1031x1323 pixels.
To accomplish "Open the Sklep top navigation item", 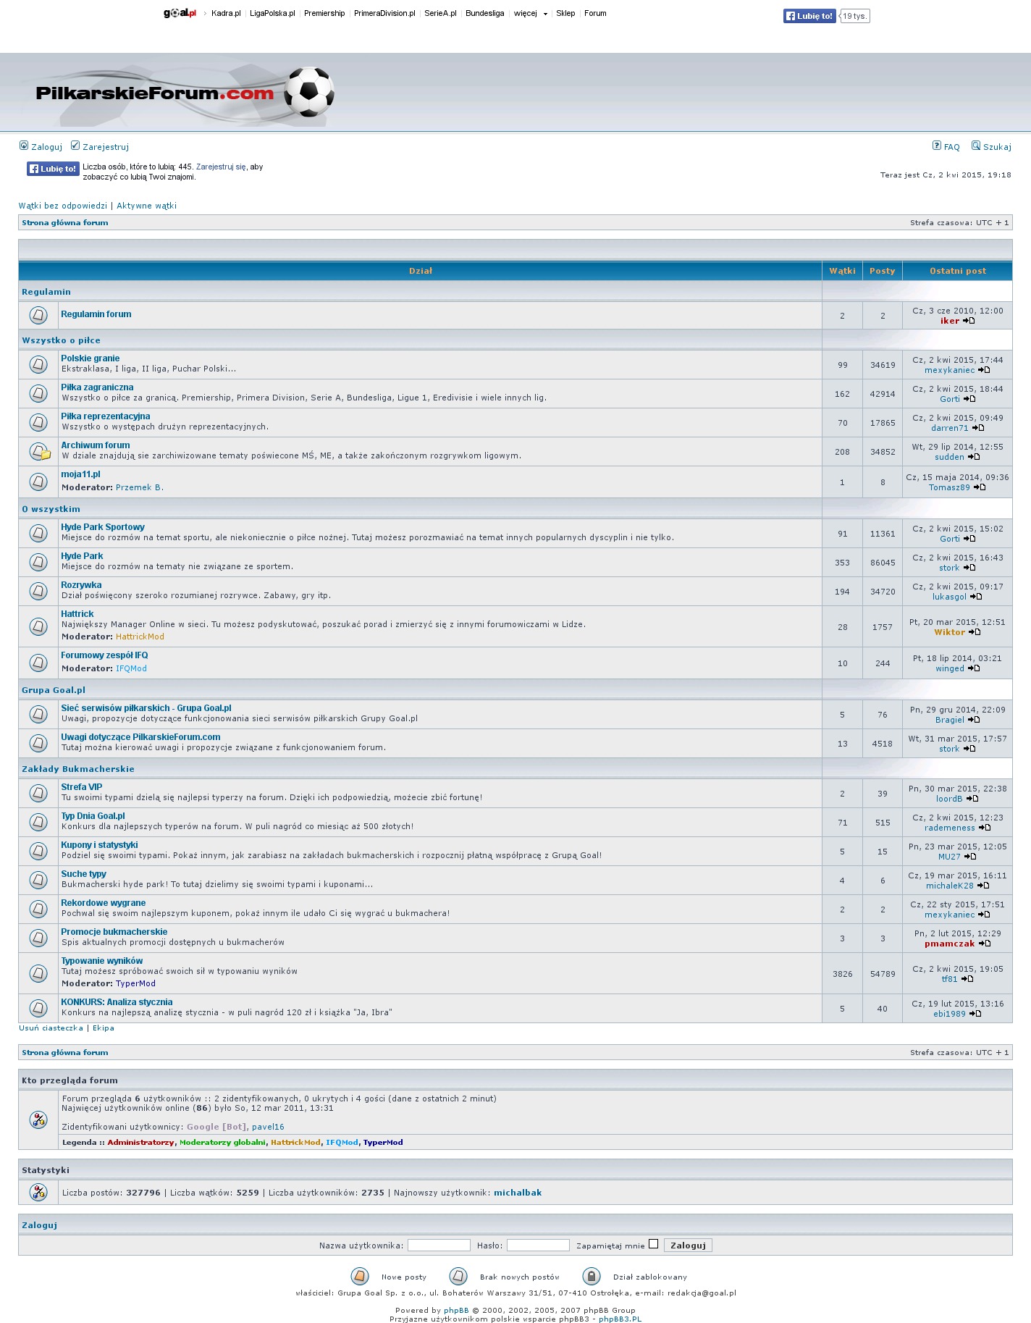I will pos(565,13).
